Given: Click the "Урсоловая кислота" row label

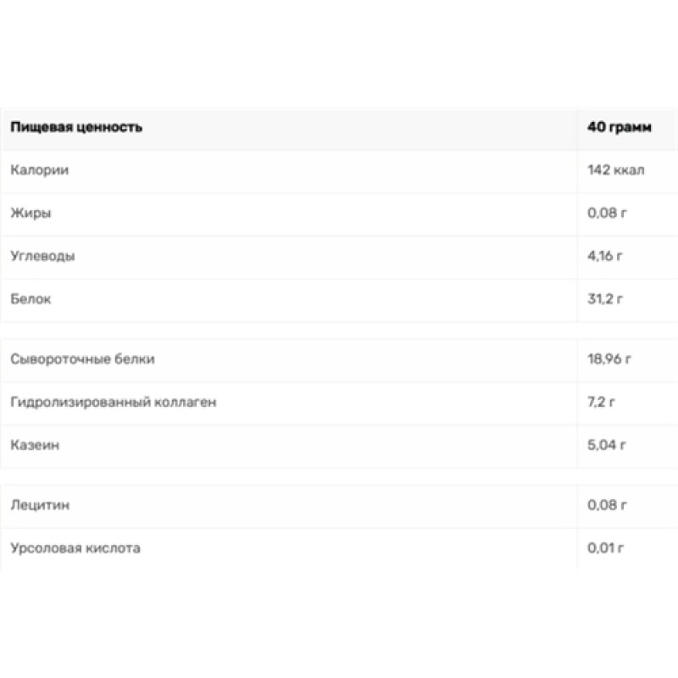Looking at the screenshot, I should pos(76,548).
